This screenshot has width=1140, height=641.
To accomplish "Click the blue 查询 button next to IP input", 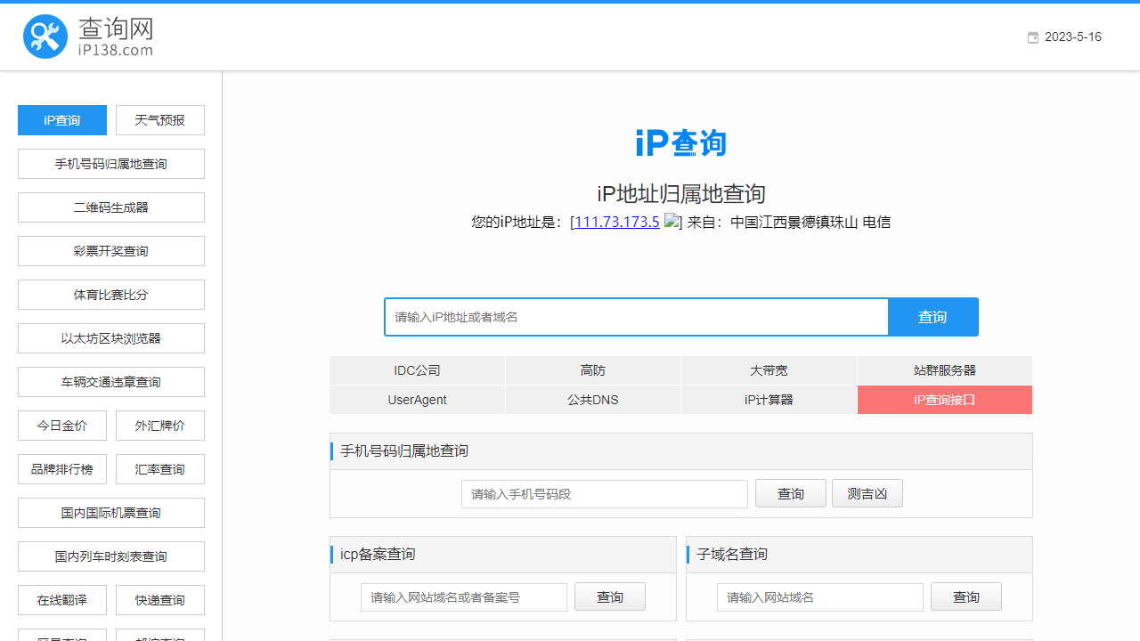I will [932, 316].
